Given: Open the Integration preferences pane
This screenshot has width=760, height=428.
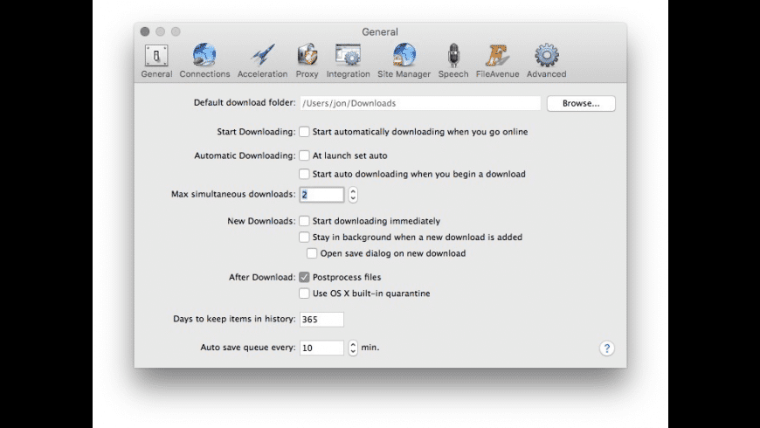Looking at the screenshot, I should pyautogui.click(x=348, y=61).
